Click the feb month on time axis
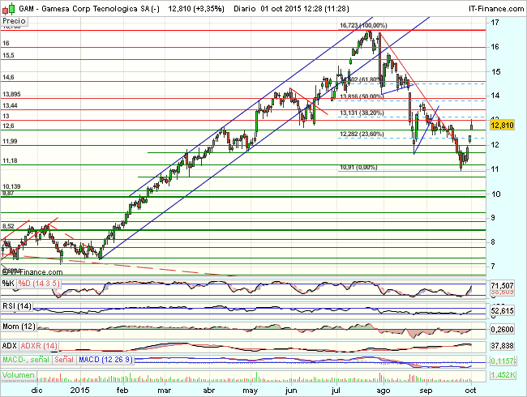The width and height of the screenshot is (527, 397). [x=122, y=391]
